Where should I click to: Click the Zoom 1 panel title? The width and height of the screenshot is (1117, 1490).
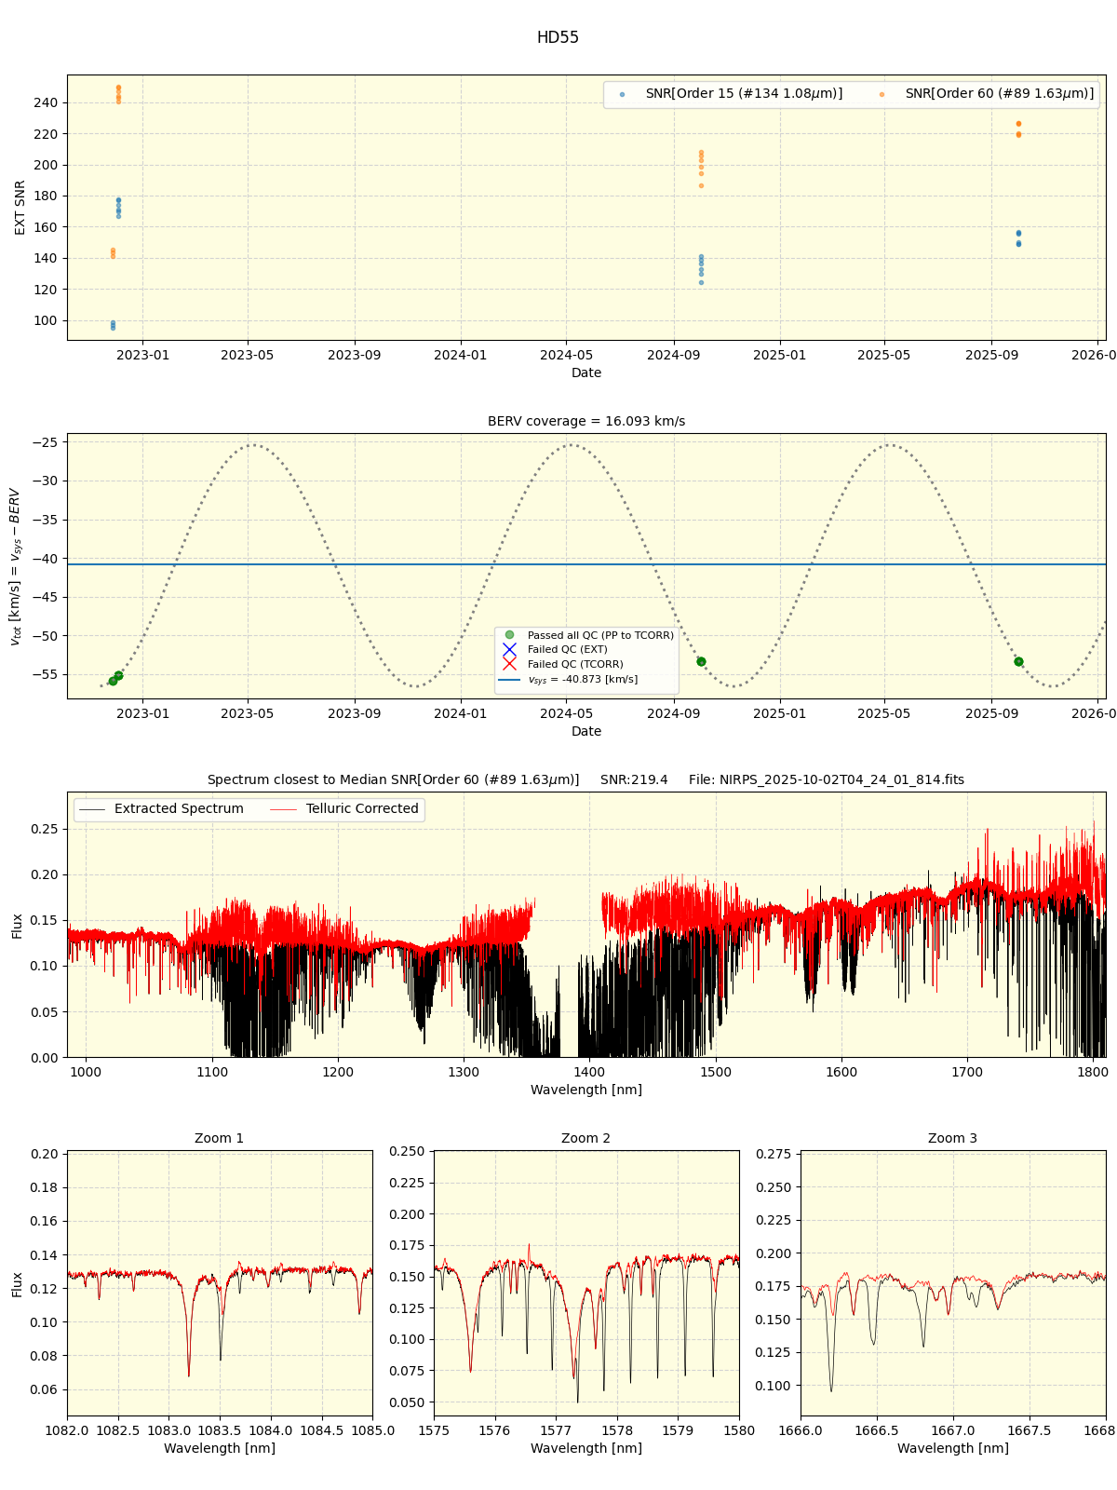[x=220, y=1139]
